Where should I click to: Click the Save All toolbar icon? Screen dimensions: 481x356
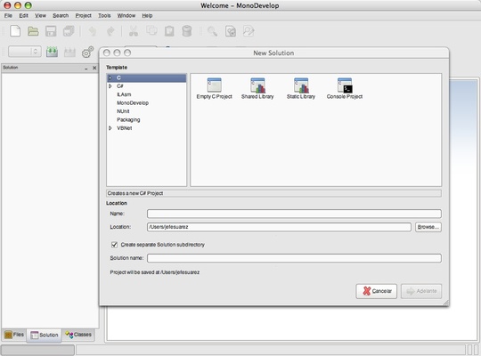(69, 31)
